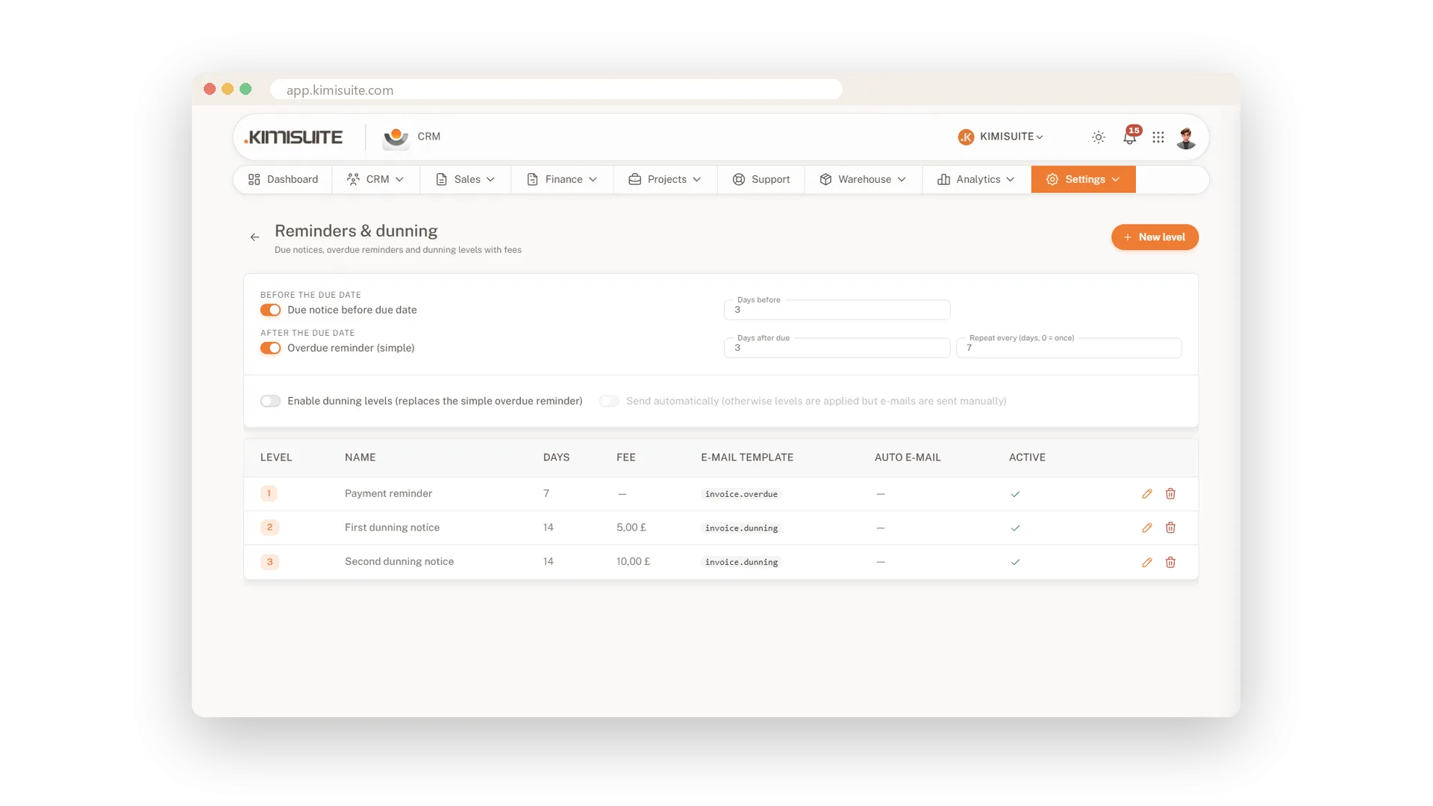The height and width of the screenshot is (806, 1433).
Task: Click invoice.dunning tag in First dunning row
Action: 741,528
